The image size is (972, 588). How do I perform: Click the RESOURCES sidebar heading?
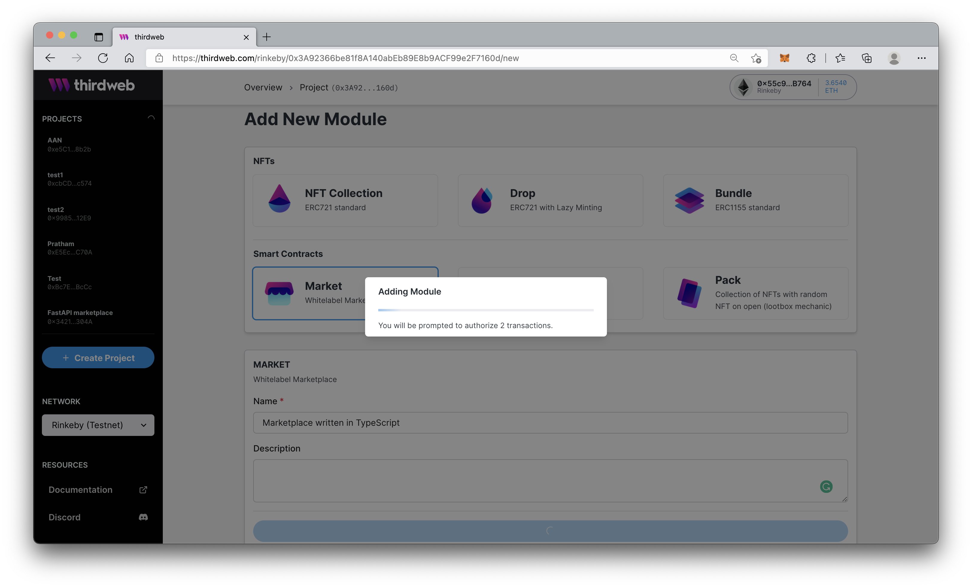tap(65, 465)
